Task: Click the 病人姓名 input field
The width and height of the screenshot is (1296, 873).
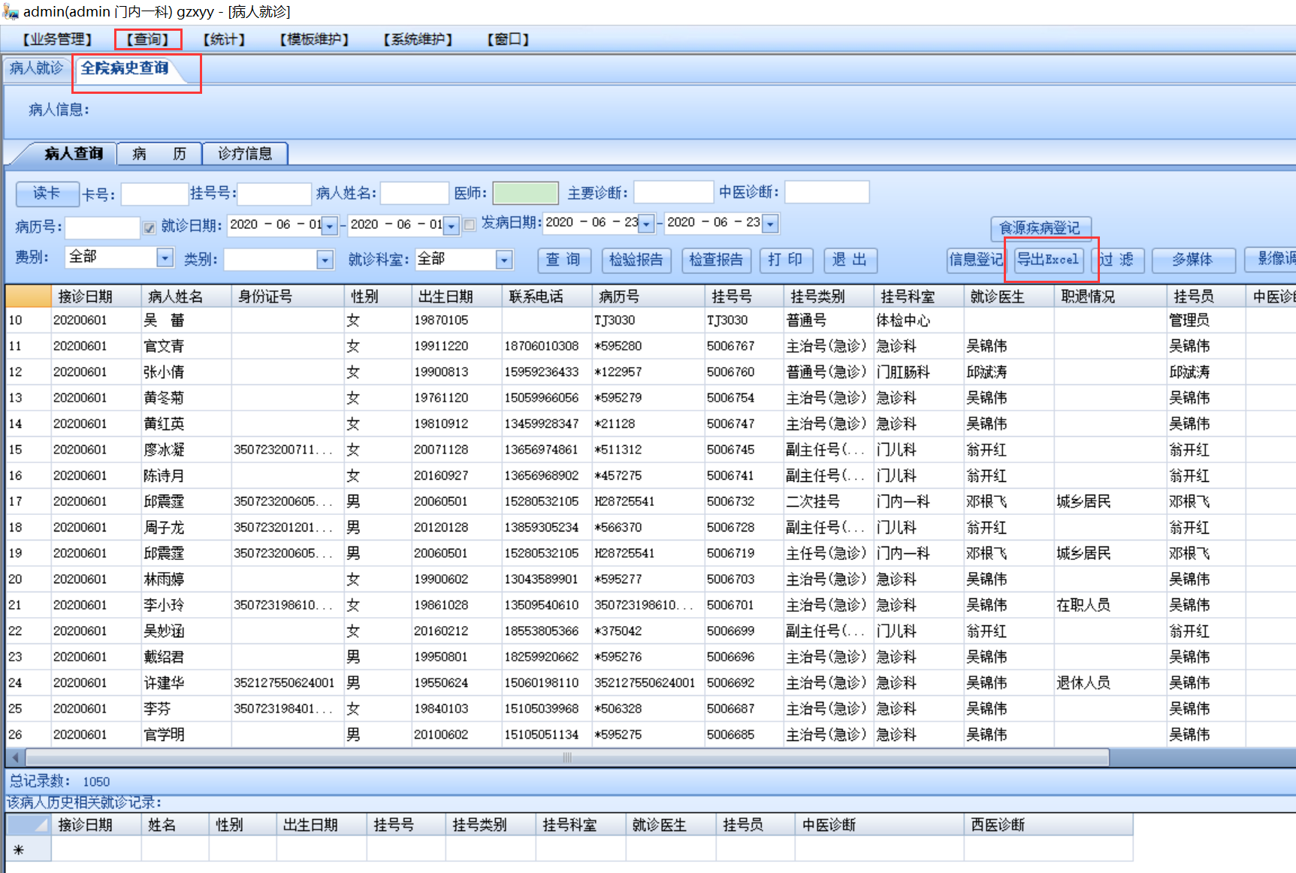Action: 414,193
